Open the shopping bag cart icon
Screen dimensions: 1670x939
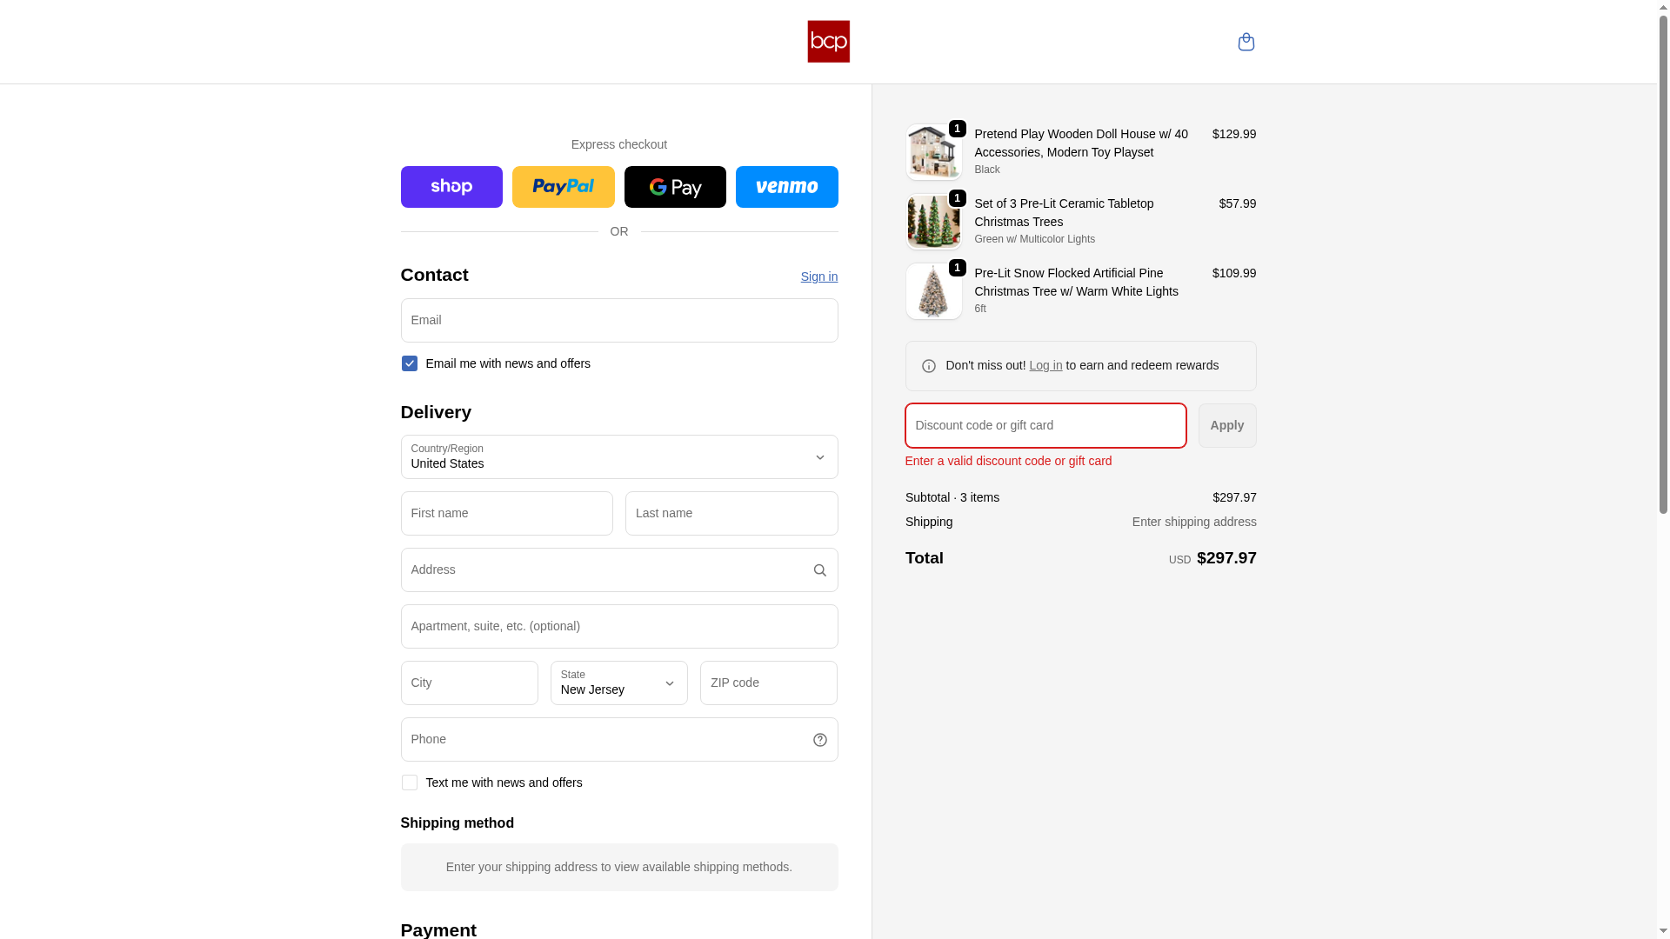coord(1246,42)
